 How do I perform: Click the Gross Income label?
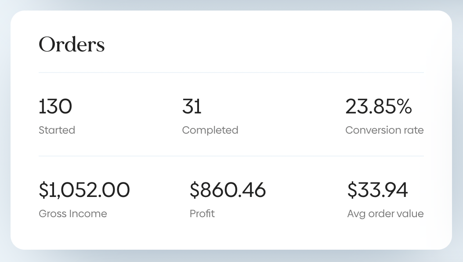click(73, 214)
